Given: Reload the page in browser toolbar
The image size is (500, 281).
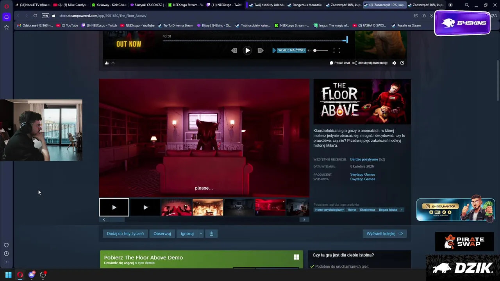Looking at the screenshot, I should (x=35, y=16).
